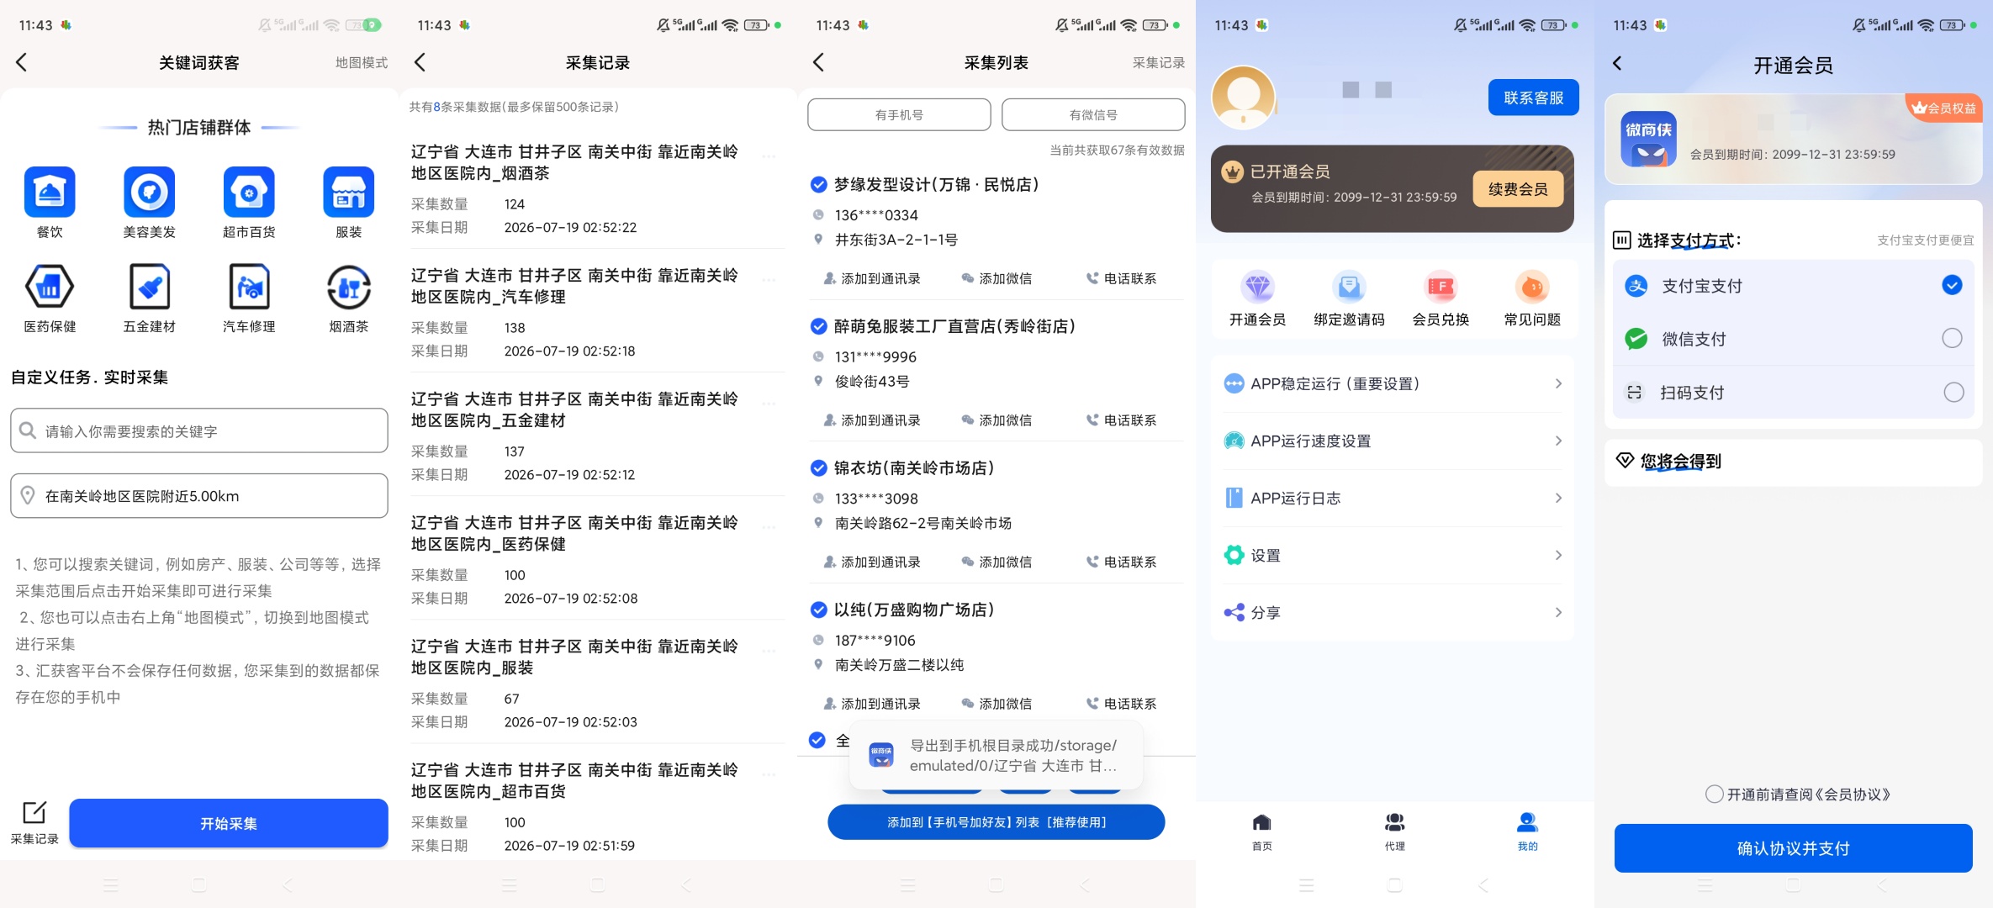1993x908 pixels.
Task: Open APP运行日志 row arrow
Action: [x=1558, y=498]
